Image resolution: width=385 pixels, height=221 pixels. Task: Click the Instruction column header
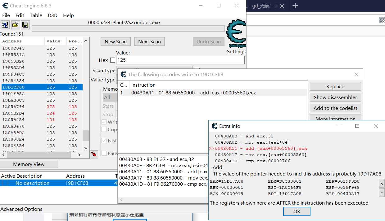click(x=219, y=85)
